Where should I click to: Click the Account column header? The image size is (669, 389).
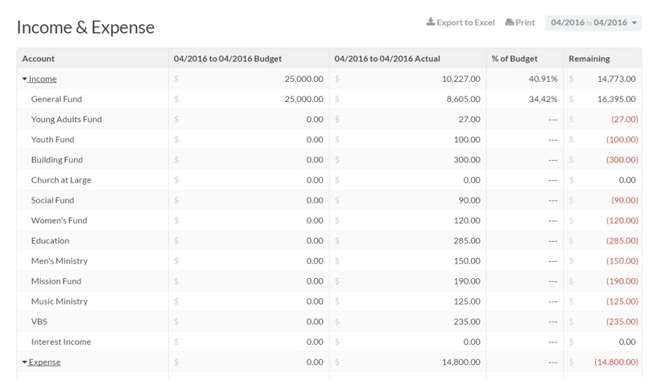pos(39,59)
